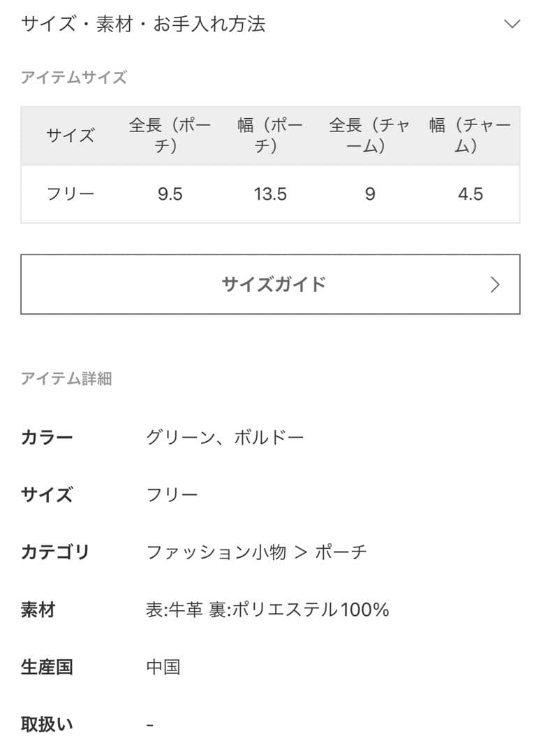Viewport: 541px width, 755px height.
Task: Click the 幅（チャーム）column header
Action: pos(470,136)
